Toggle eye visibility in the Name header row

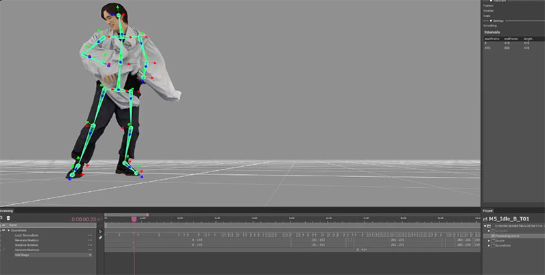3,225
